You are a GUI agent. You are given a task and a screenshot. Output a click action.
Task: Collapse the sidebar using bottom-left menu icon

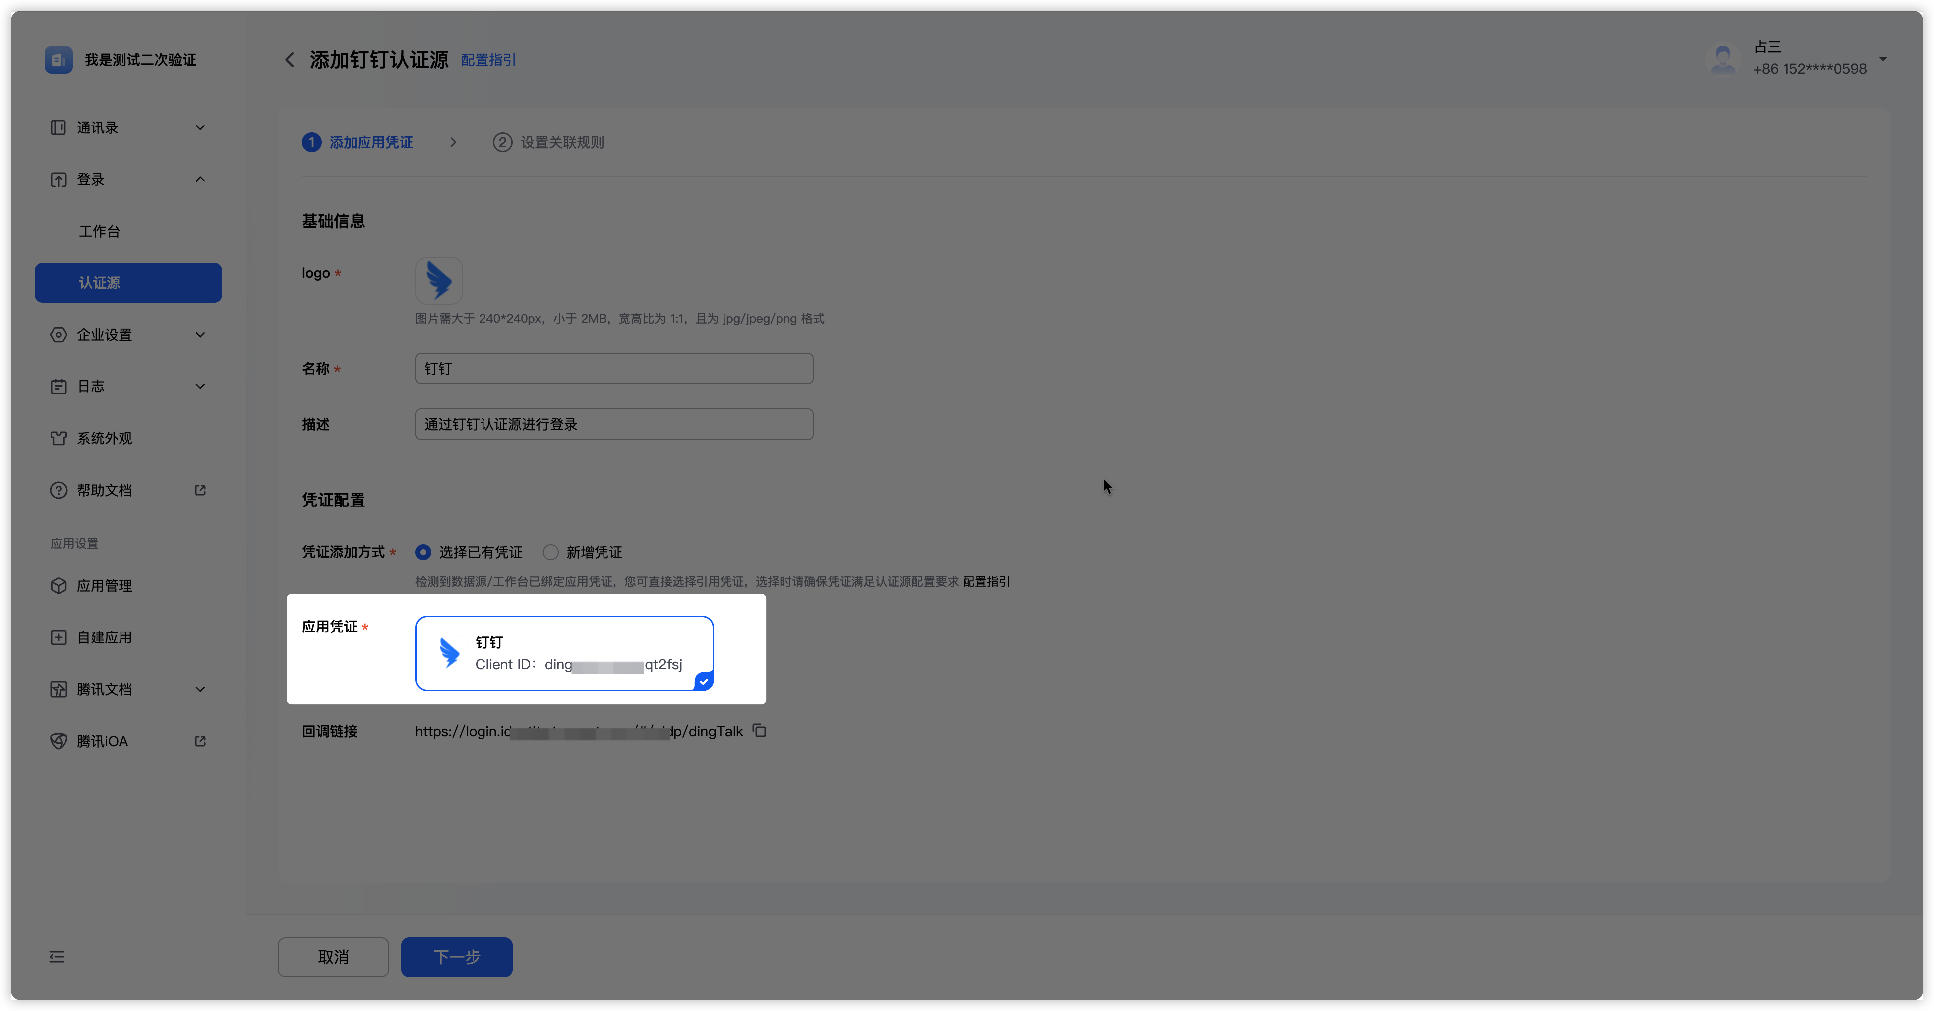click(57, 957)
